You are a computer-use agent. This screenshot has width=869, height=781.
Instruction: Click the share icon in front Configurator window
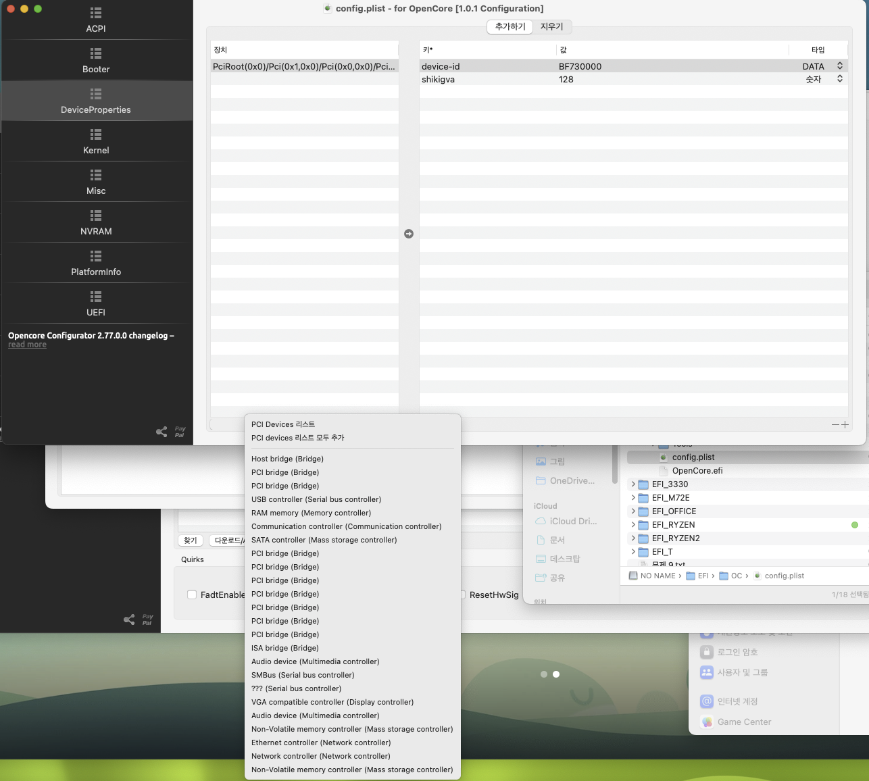coord(162,432)
